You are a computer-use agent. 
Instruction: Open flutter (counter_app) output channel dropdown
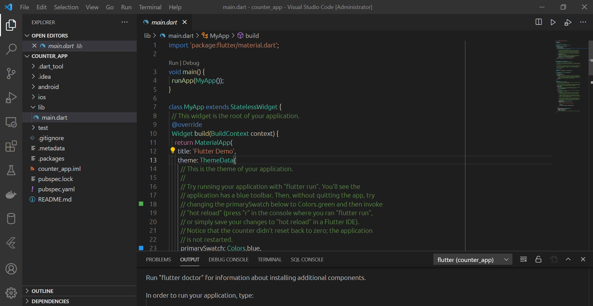pos(472,259)
